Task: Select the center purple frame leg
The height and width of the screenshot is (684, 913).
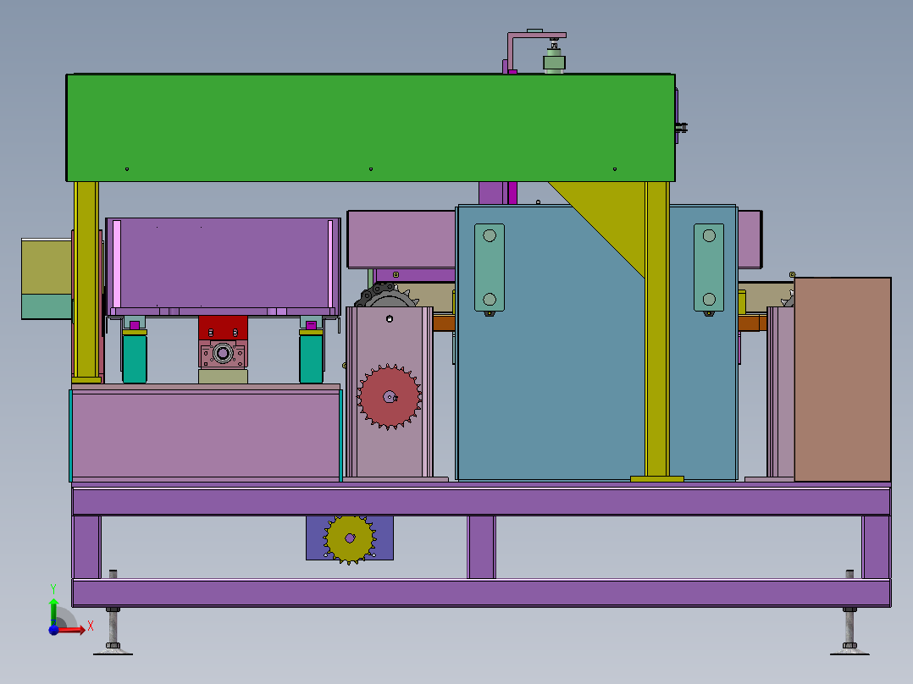Action: coord(482,547)
